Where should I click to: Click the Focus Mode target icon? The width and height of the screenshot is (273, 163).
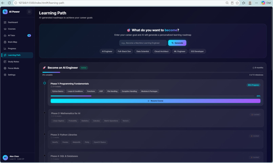(x=5, y=68)
